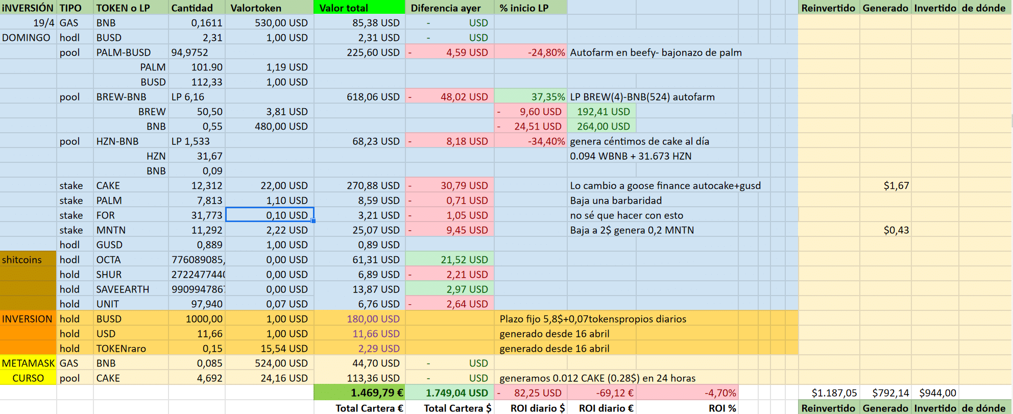This screenshot has width=1013, height=414.
Task: Open the 'Autofarm en beefy- bajonazo de palm' note
Action: pyautogui.click(x=656, y=52)
